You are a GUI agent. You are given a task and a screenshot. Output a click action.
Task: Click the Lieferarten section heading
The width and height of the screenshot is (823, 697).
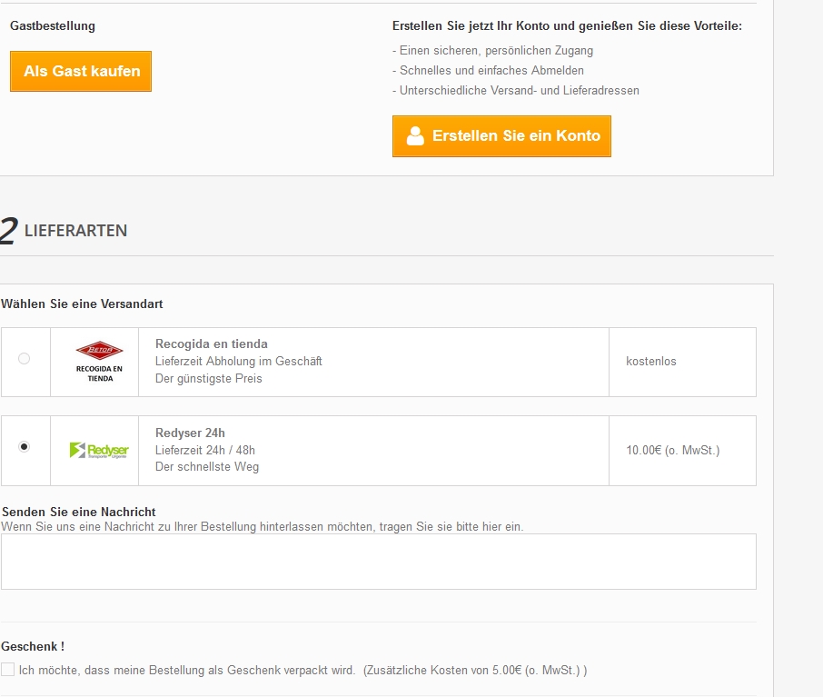(75, 231)
